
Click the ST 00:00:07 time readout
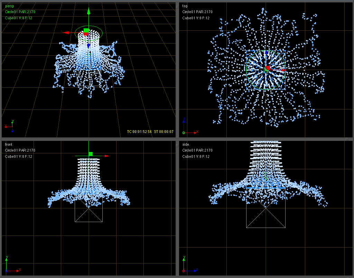tap(164, 132)
